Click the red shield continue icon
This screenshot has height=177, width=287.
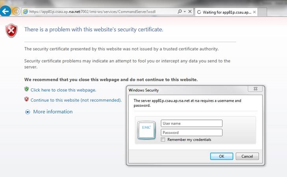click(26, 100)
